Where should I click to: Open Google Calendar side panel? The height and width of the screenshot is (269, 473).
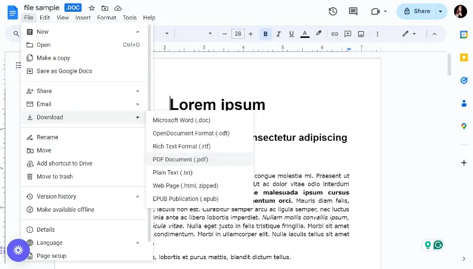coord(464,35)
